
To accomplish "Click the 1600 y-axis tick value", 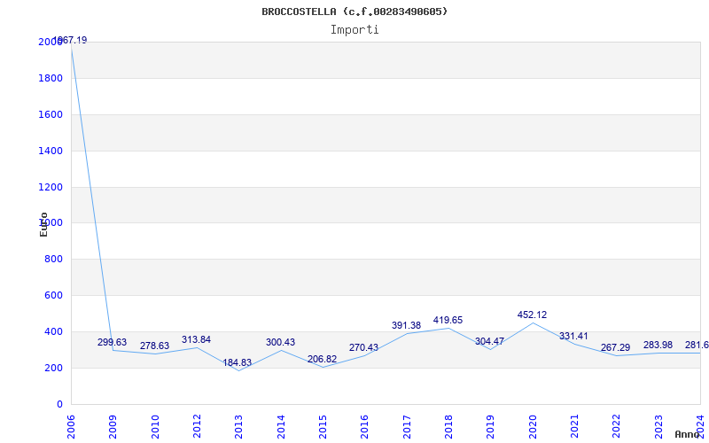I will (x=51, y=114).
